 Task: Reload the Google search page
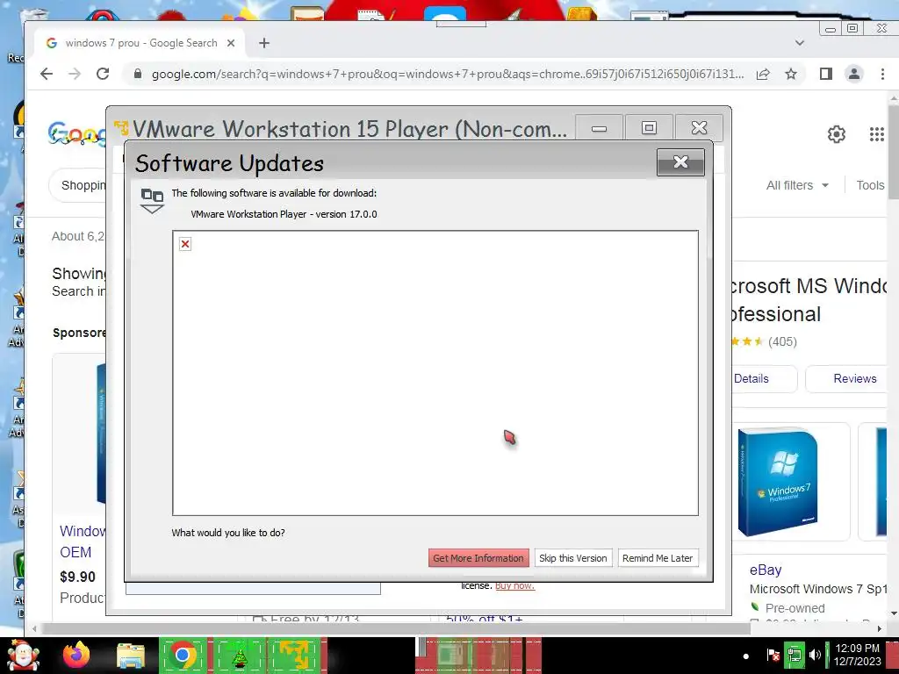[x=103, y=74]
